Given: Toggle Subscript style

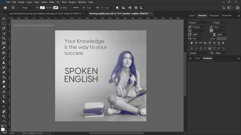Looking at the screenshot, I should (x=214, y=43).
